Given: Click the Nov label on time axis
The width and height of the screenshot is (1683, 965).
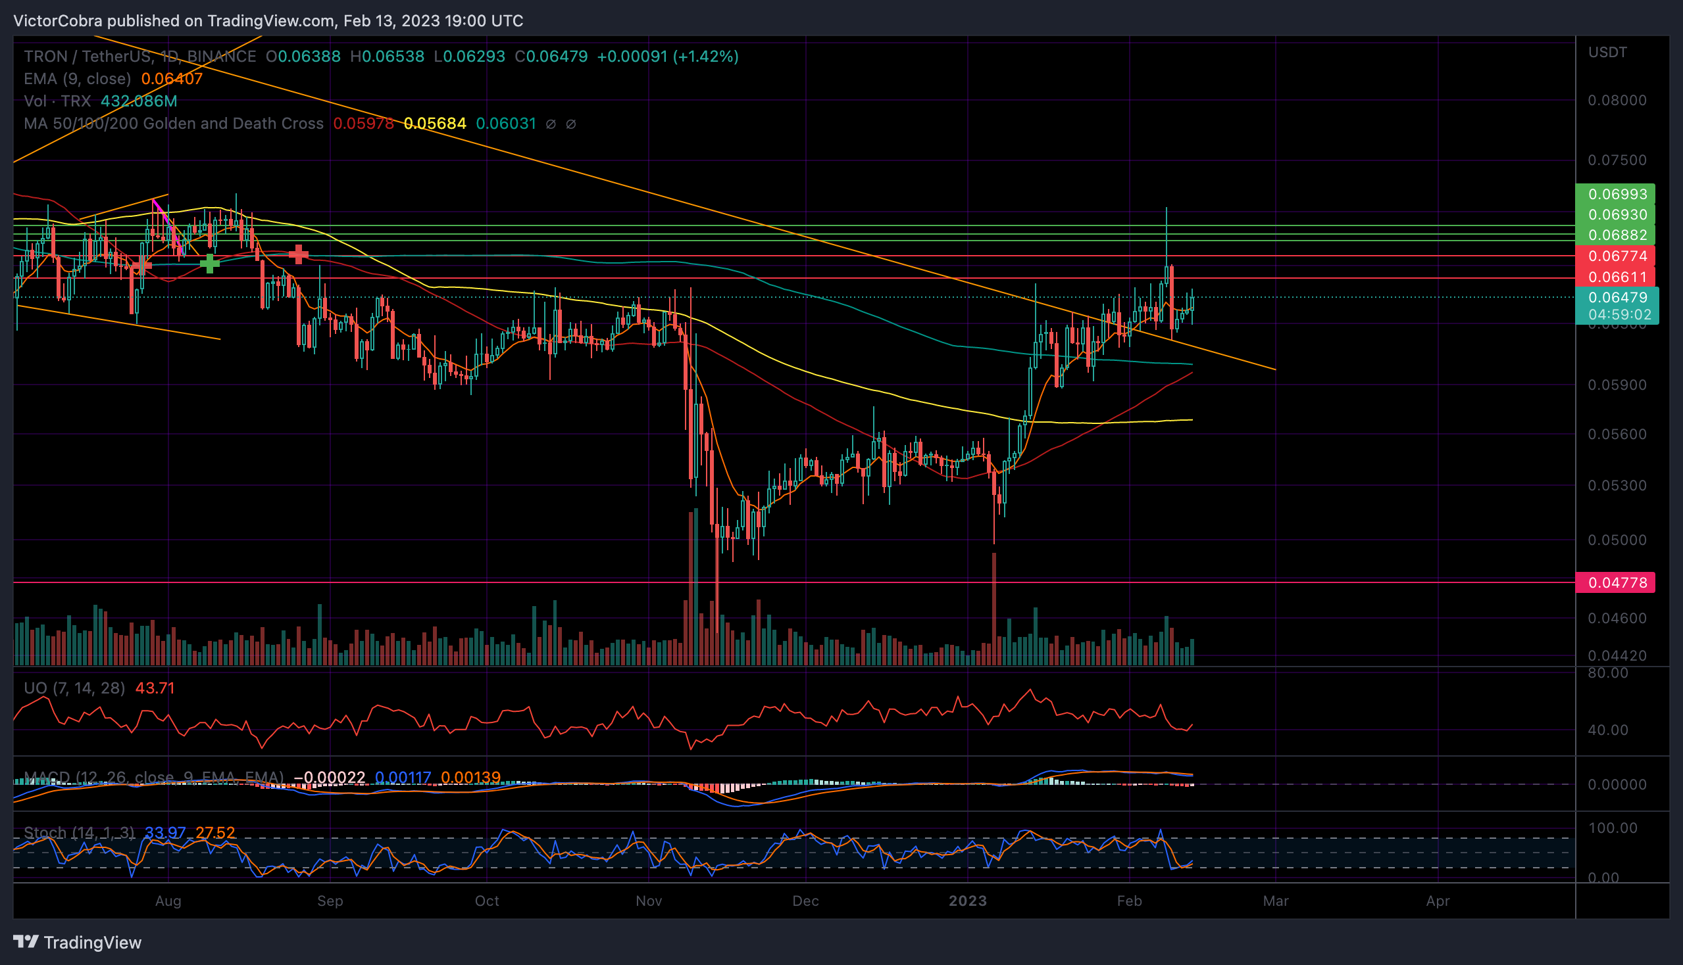Looking at the screenshot, I should 649,901.
